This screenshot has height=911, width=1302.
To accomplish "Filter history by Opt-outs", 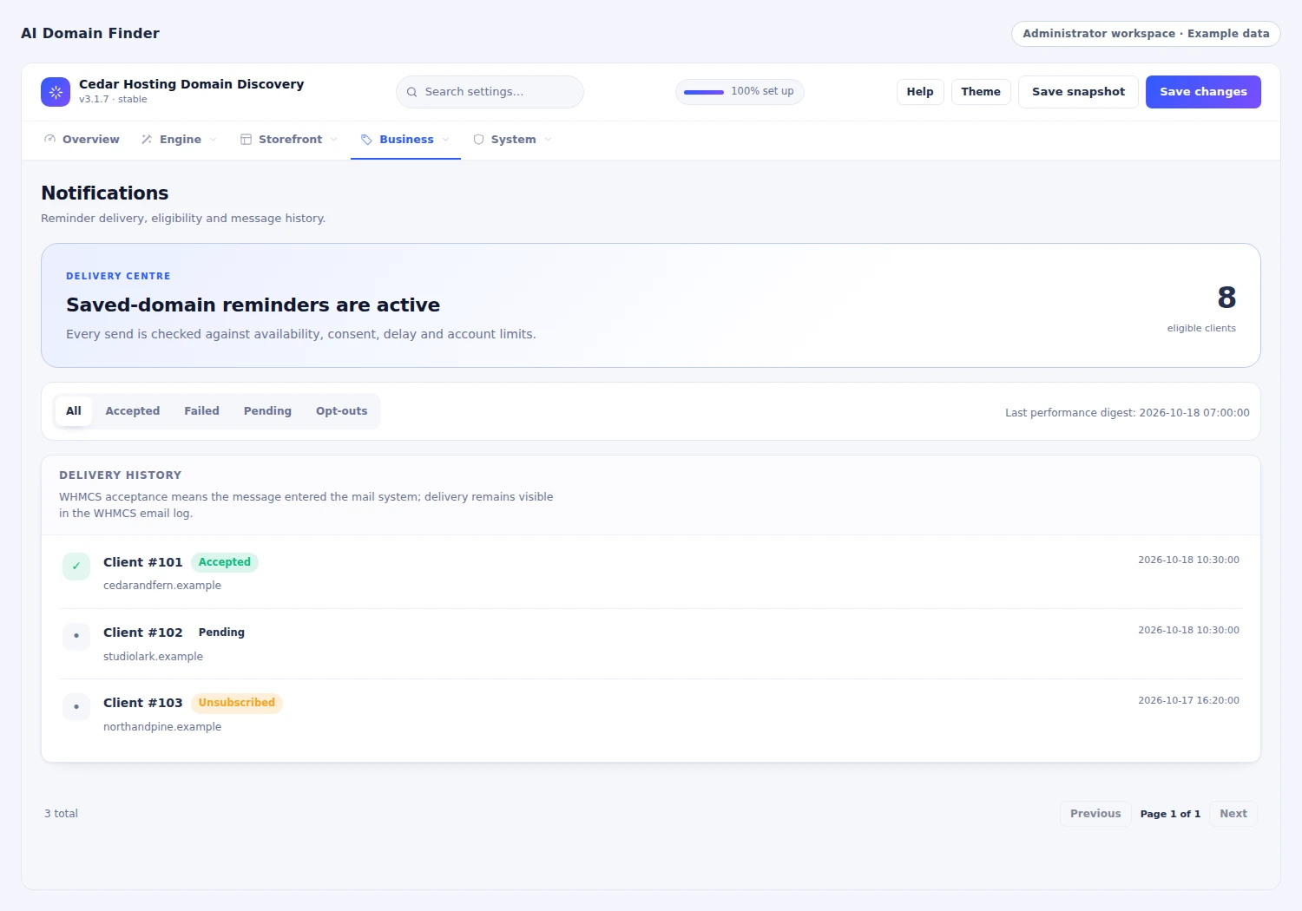I will pyautogui.click(x=342, y=411).
